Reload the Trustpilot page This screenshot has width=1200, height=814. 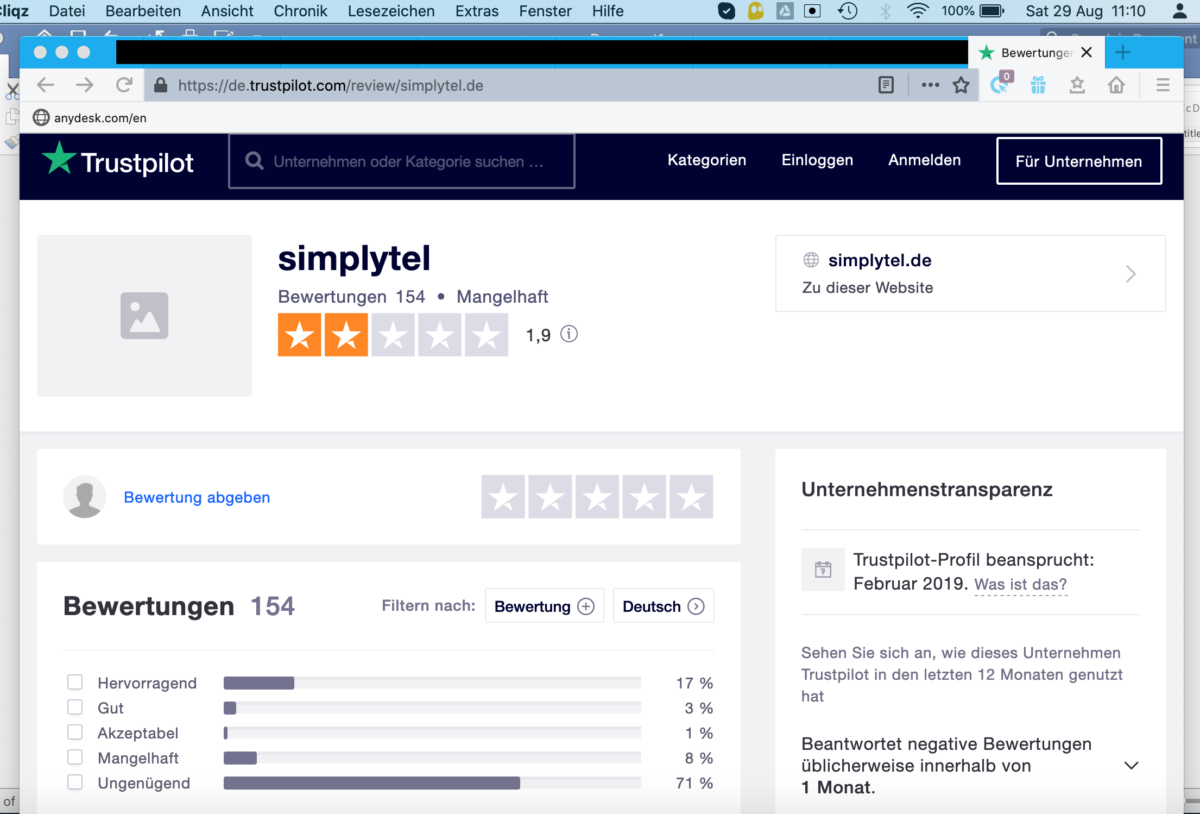click(124, 85)
